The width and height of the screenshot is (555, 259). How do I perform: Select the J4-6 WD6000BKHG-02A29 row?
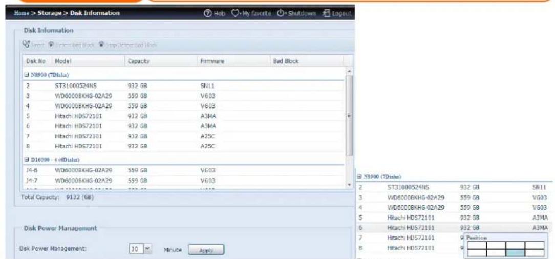[184, 170]
